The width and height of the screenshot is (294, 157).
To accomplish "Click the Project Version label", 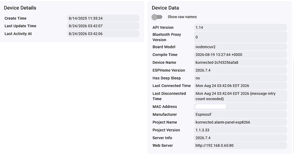I will 166,130.
